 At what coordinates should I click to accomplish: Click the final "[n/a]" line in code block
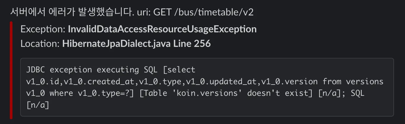(x=38, y=105)
